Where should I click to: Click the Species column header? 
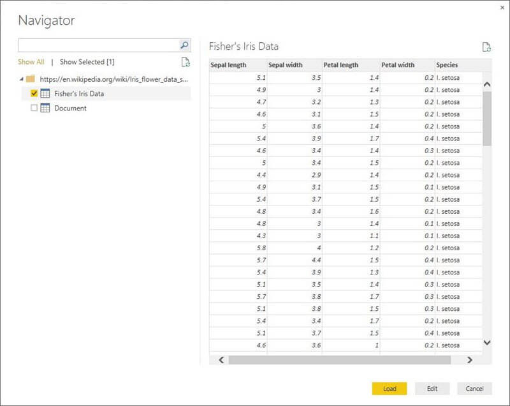click(458, 64)
